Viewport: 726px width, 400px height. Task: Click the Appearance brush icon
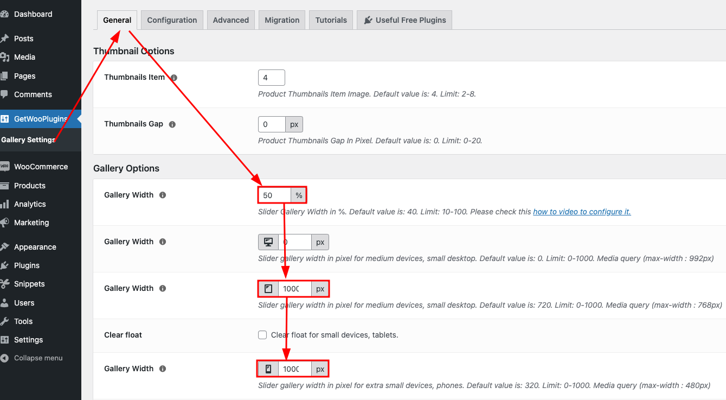click(4, 247)
